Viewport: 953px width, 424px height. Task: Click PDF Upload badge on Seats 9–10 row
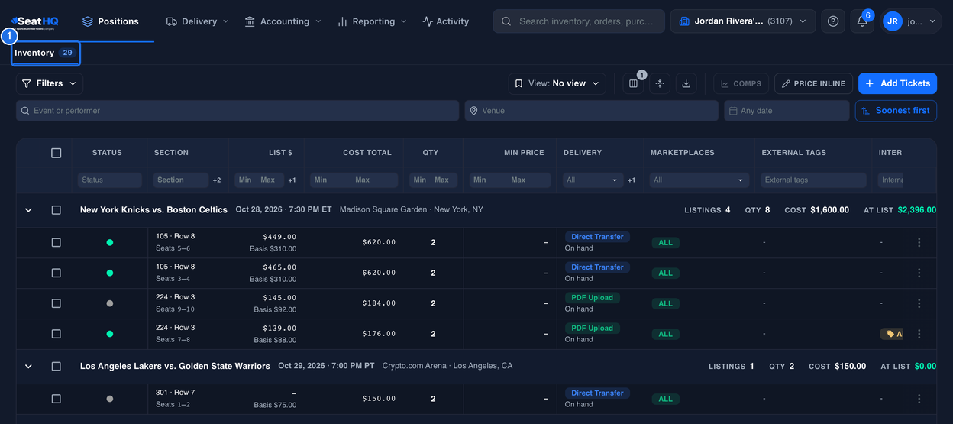coord(592,298)
